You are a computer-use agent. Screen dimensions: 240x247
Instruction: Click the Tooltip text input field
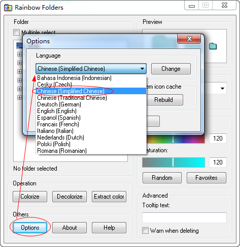[x=184, y=217]
